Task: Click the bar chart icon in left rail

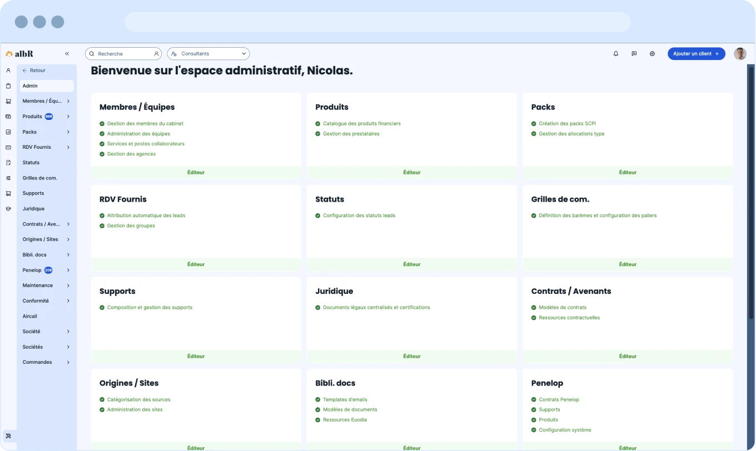Action: click(x=8, y=132)
